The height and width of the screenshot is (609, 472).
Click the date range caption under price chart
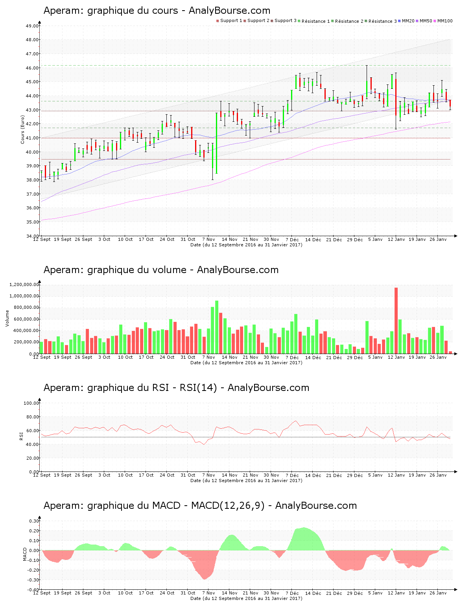246,245
